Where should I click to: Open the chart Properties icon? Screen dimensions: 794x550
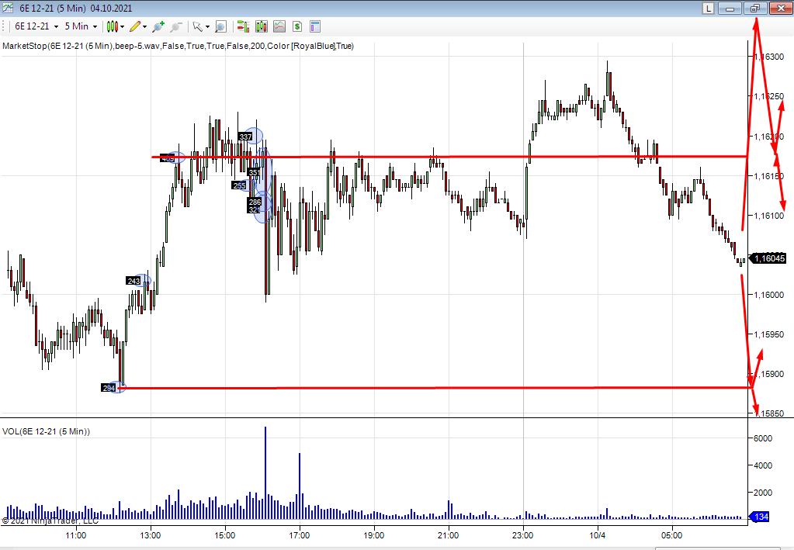315,26
